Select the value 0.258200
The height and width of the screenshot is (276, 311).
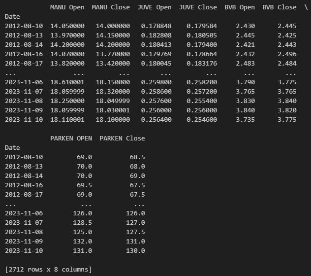(x=202, y=82)
